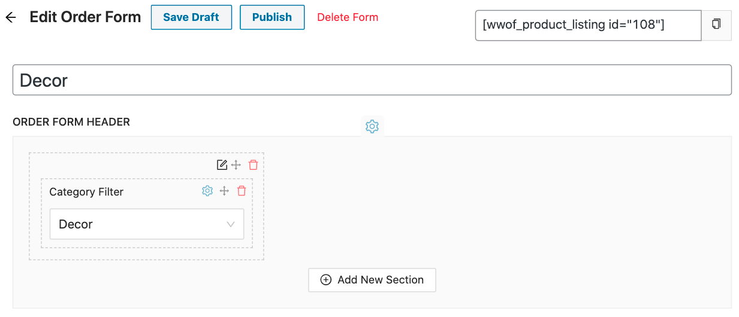Copy the product listing shortcode
This screenshot has height=317, width=739.
tap(716, 25)
